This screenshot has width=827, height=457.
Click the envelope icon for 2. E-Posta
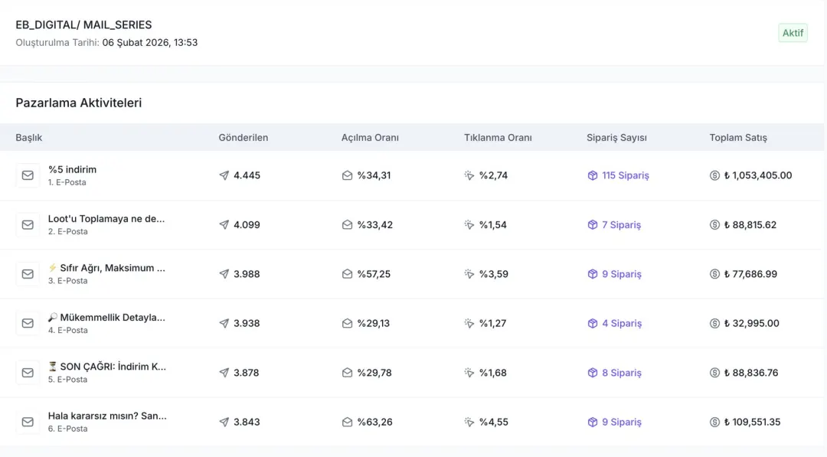28,225
